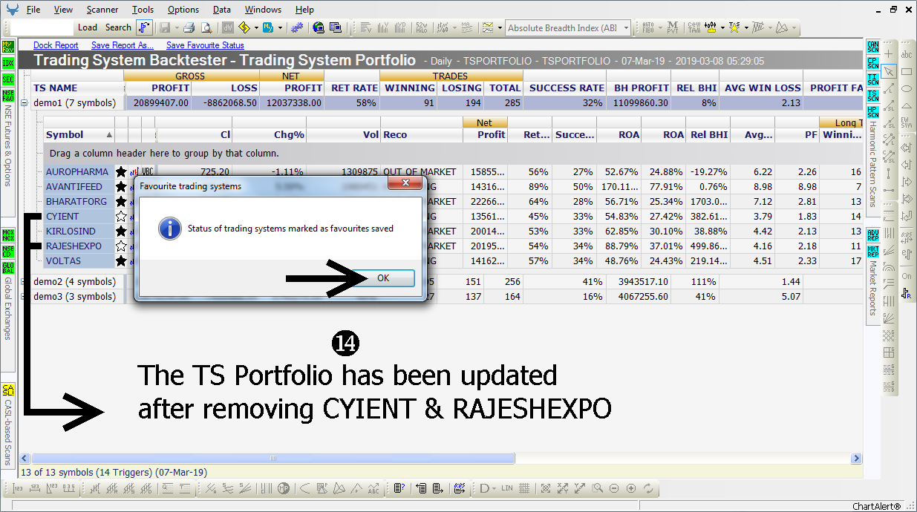The height and width of the screenshot is (512, 917).
Task: Open the Absolute Breadth Index indicator dropdown
Action: [x=626, y=28]
